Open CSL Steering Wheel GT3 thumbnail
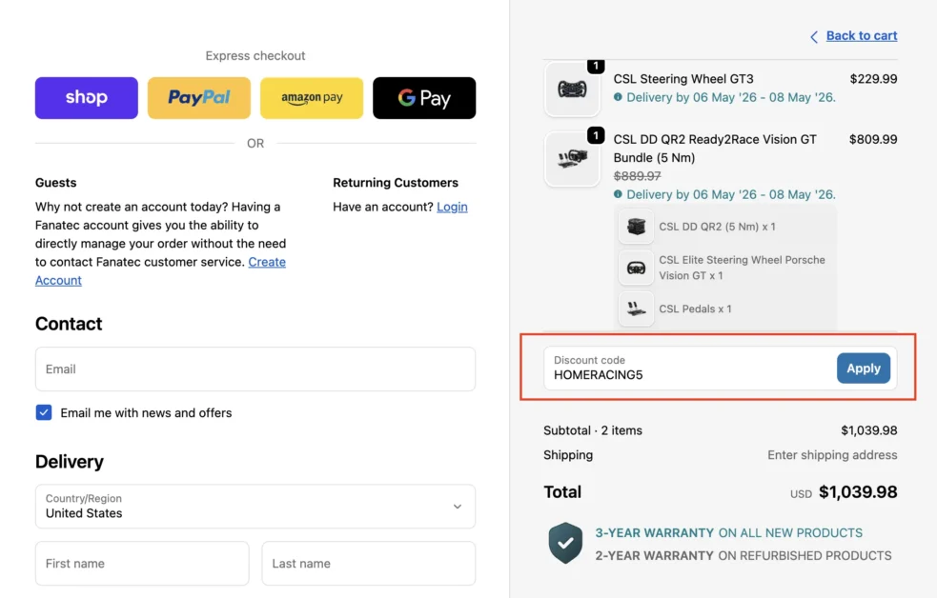Screen dimensions: 937x598 [x=572, y=90]
